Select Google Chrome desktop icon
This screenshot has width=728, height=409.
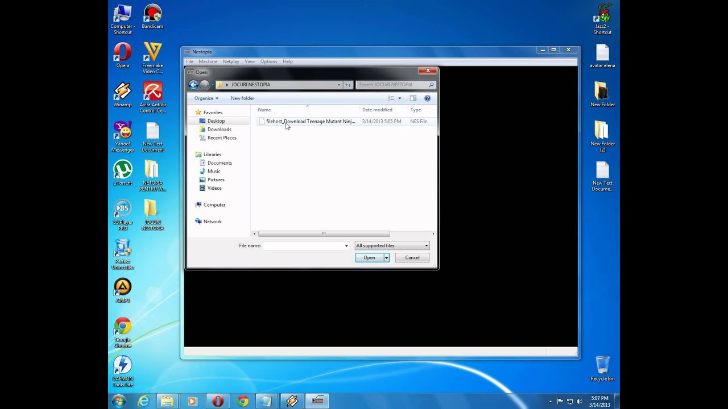[x=123, y=333]
